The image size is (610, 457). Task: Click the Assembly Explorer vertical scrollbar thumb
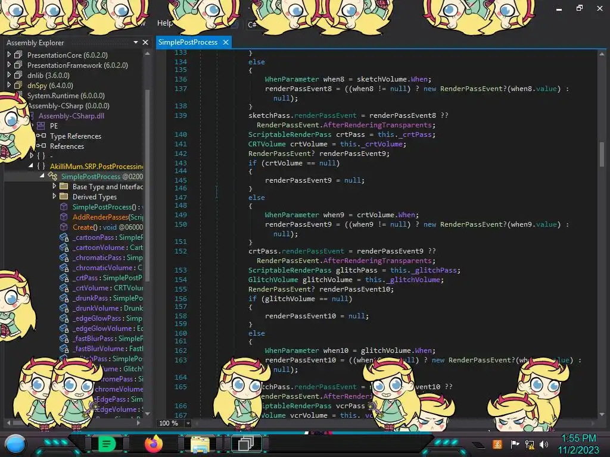click(148, 184)
